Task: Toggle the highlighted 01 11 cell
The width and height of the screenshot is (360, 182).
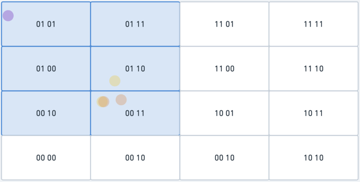Action: (135, 24)
